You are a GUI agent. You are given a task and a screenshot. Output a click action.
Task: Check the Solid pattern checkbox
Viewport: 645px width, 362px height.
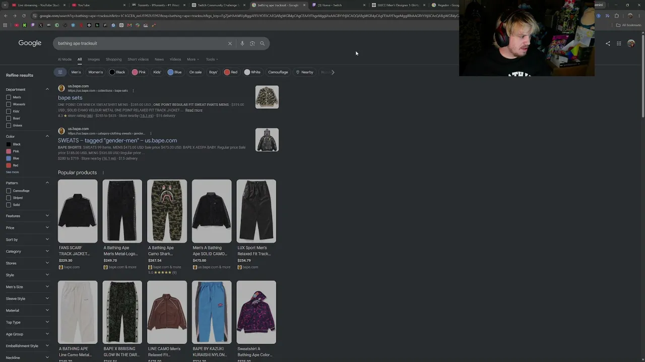click(9, 205)
